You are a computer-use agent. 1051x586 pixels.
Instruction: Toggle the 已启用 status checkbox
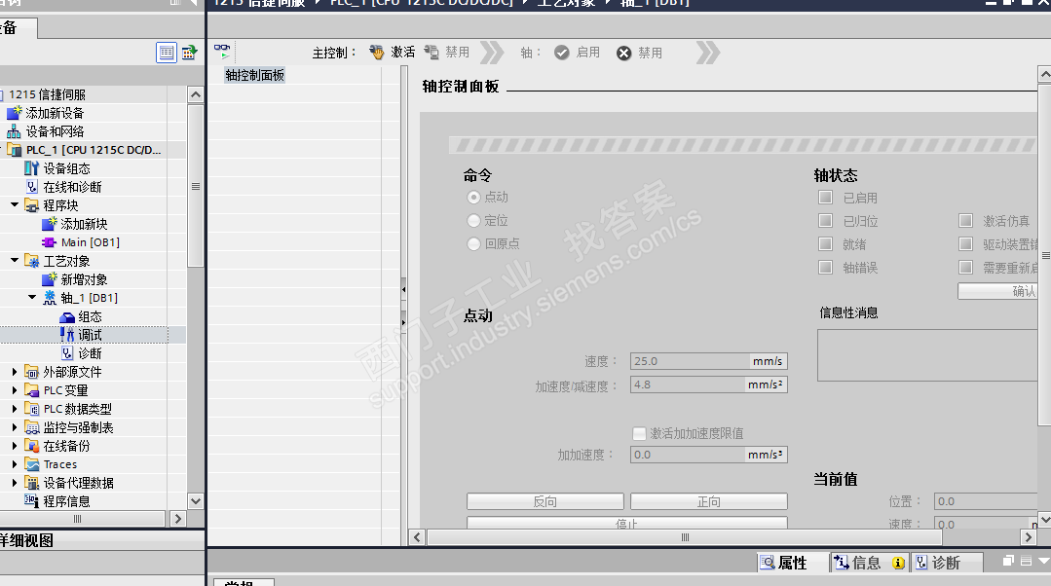tap(826, 197)
